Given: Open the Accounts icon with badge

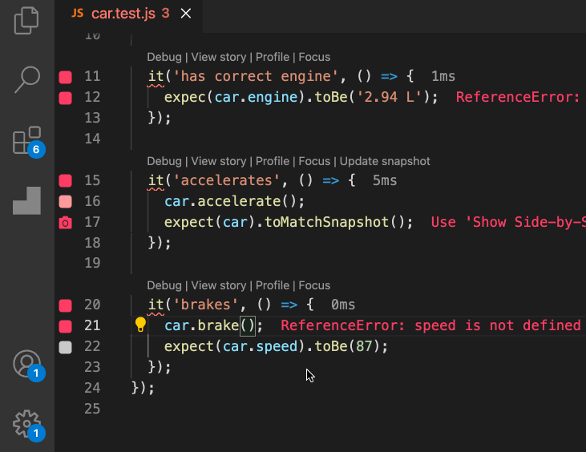Looking at the screenshot, I should 26,364.
